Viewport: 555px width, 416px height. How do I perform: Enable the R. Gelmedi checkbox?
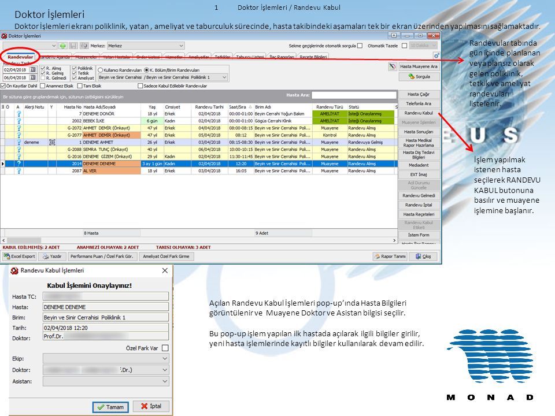tap(43, 78)
